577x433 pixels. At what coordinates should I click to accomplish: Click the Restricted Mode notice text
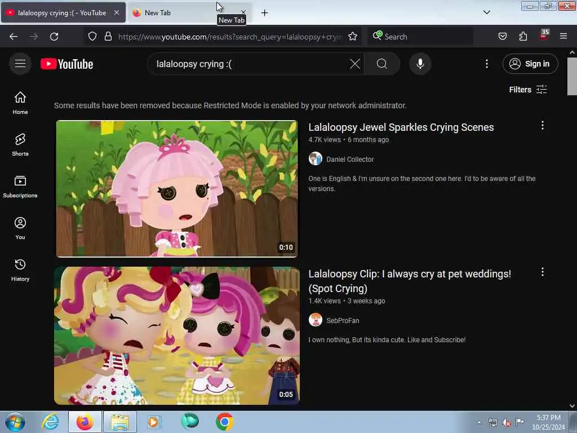coord(230,105)
